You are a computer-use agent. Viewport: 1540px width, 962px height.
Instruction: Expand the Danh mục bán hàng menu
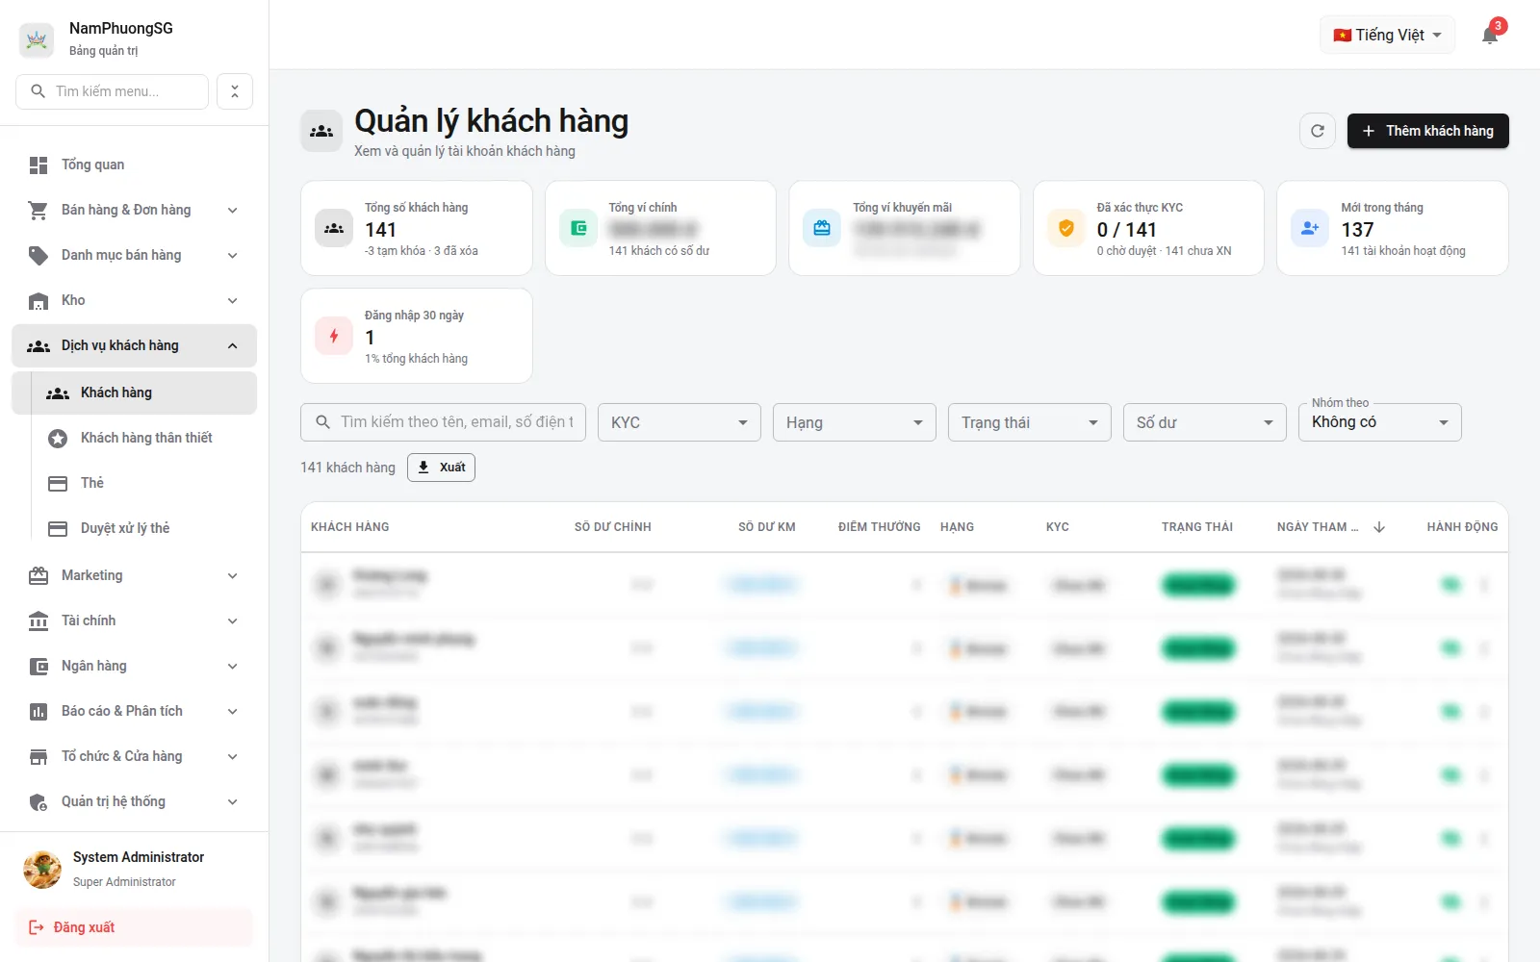pos(134,255)
